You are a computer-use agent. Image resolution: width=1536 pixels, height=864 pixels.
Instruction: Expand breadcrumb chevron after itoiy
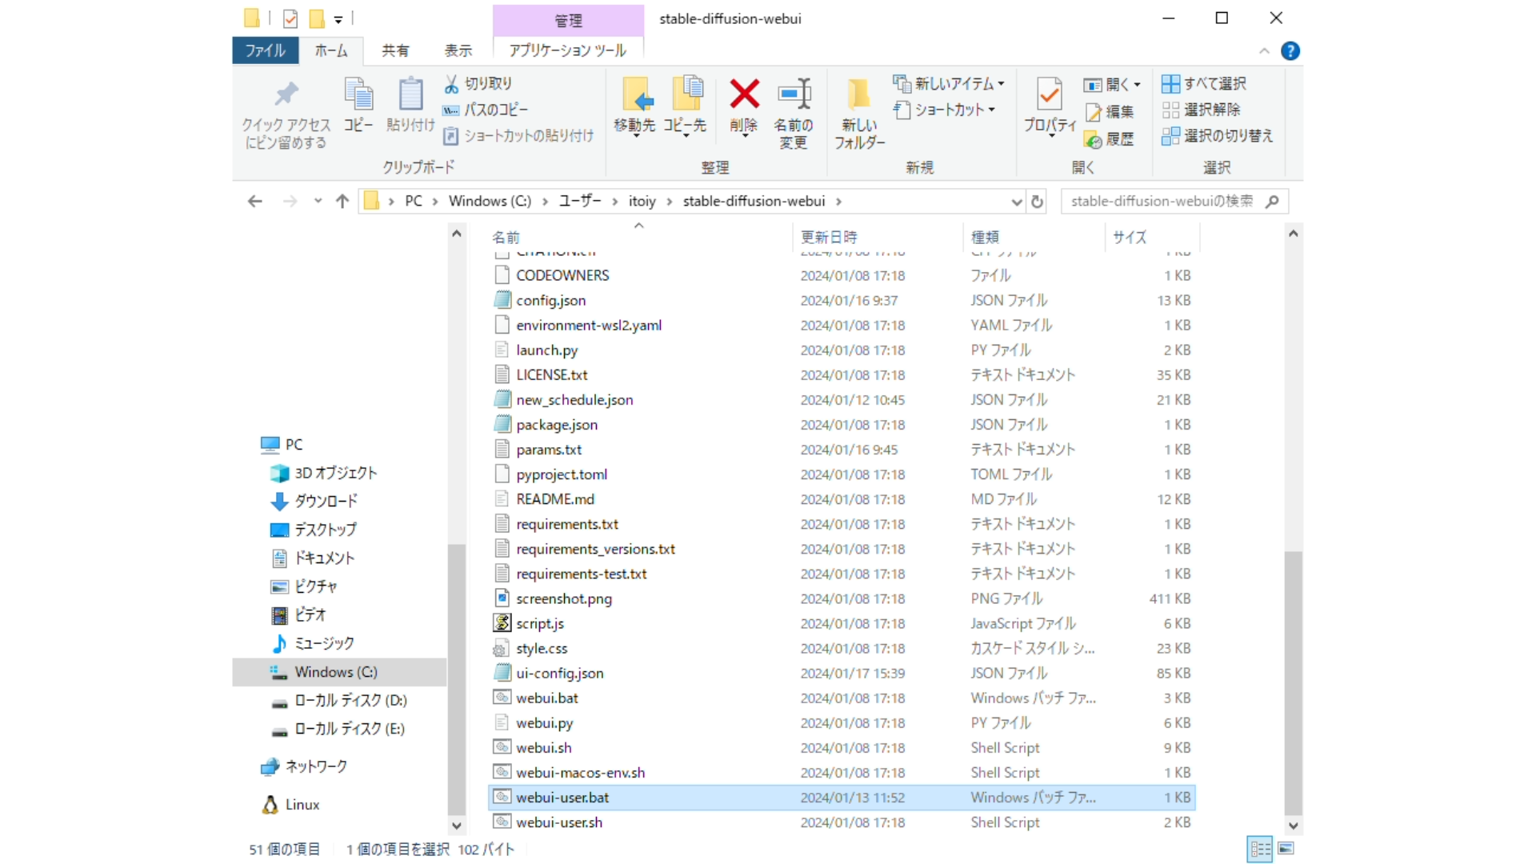coord(669,202)
